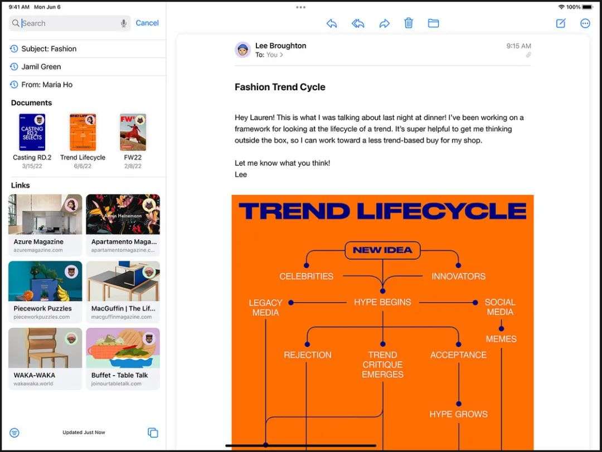This screenshot has width=602, height=452.
Task: Select recent search From: Maria Ho
Action: [x=87, y=85]
